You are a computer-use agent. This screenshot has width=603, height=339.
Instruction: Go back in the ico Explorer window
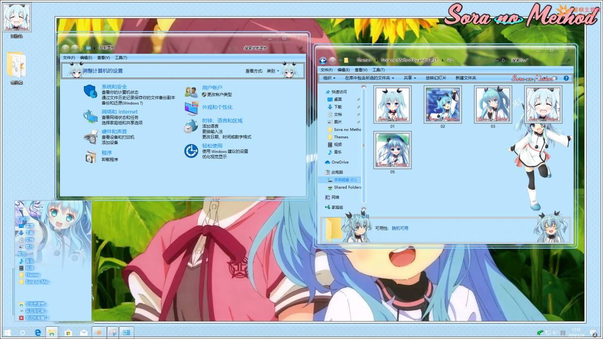[x=323, y=61]
